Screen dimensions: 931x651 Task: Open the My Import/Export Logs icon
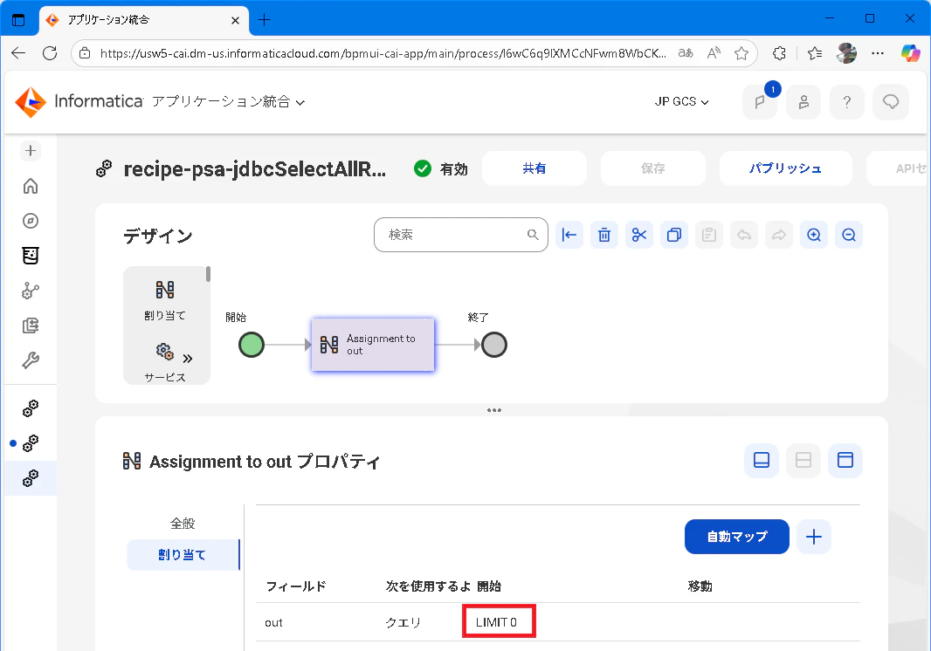[x=31, y=325]
